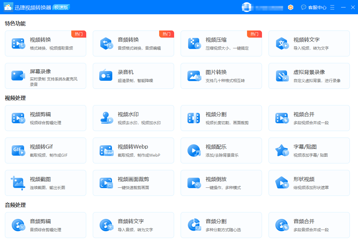The height and width of the screenshot is (251, 358).
Task: Click 连续截图，输出长图 description
Action: coord(48,188)
